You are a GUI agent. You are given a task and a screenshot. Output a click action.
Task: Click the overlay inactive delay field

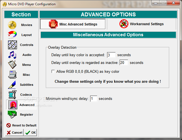(x=124, y=63)
